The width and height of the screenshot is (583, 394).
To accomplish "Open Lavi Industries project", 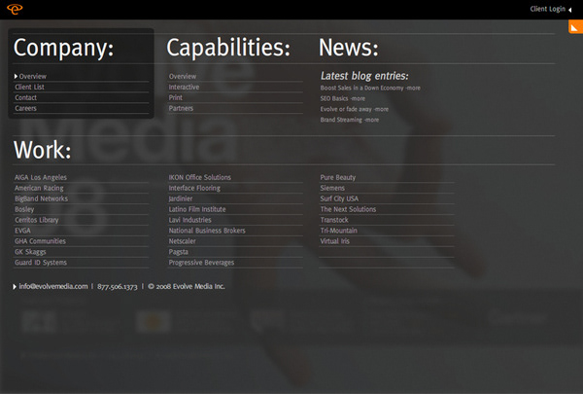I will click(189, 220).
